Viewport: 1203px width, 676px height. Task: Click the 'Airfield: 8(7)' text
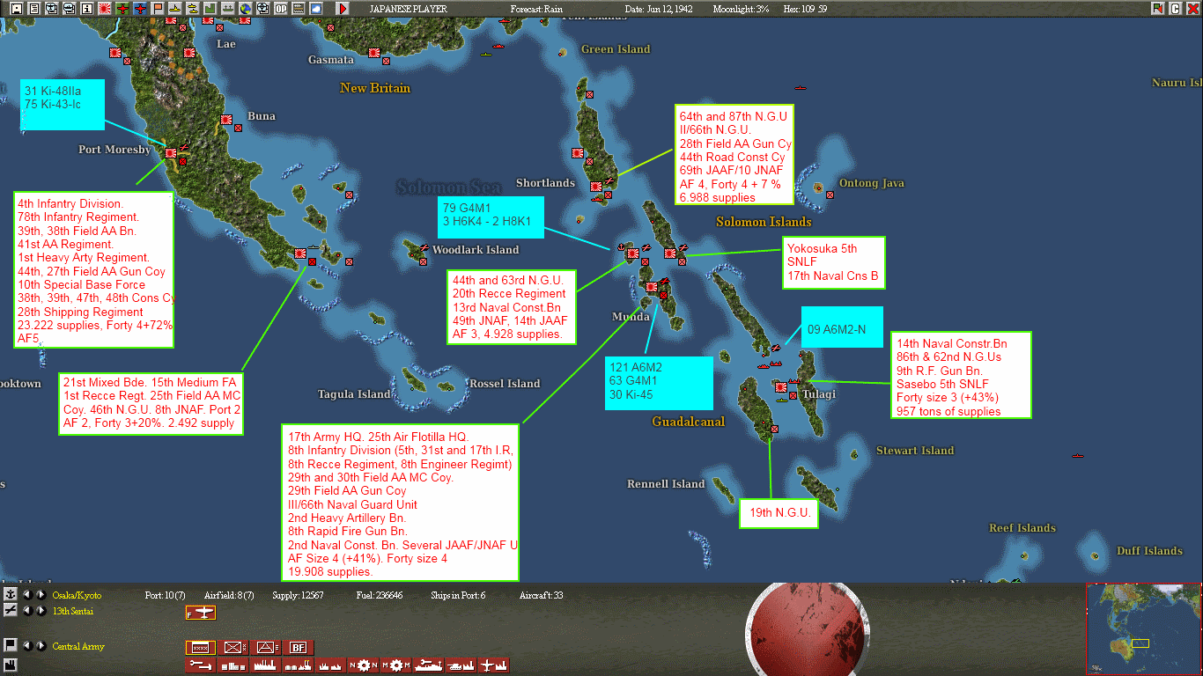229,596
